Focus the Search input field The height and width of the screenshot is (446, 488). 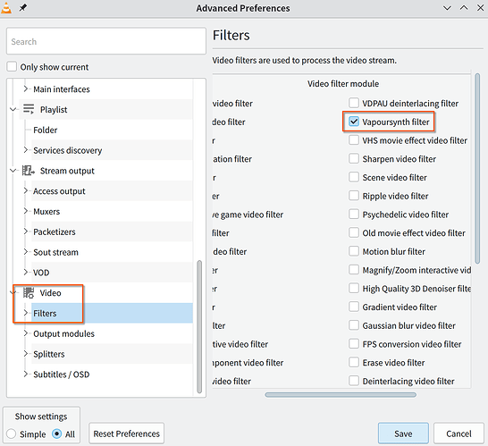(x=106, y=41)
